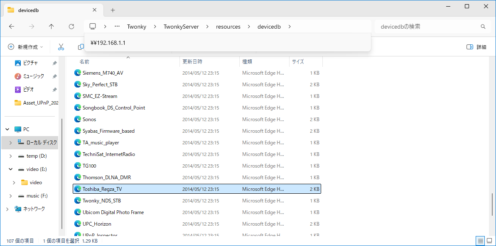The image size is (496, 246).
Task: Click the devicedb breadcrumb segment
Action: [x=269, y=27]
